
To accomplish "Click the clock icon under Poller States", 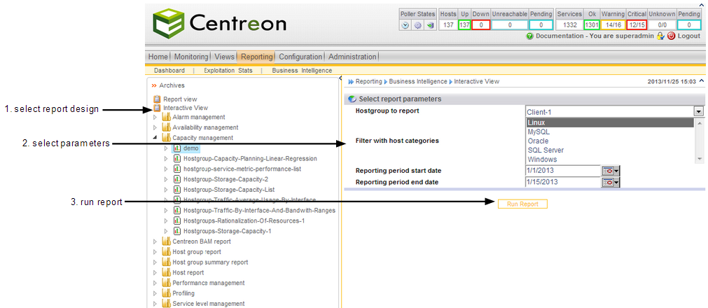I will pos(405,25).
